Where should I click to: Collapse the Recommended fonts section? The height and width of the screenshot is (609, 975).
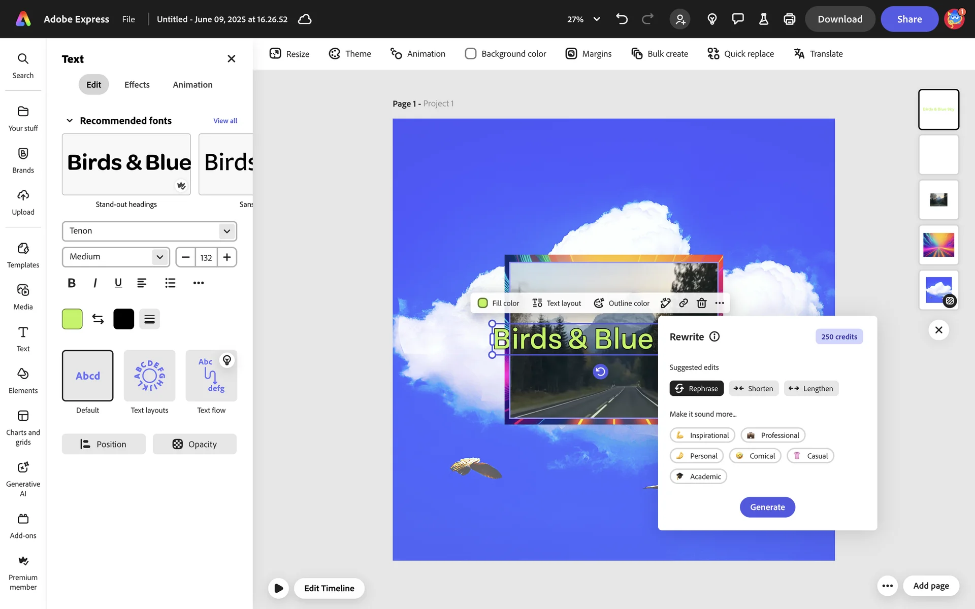(x=70, y=121)
